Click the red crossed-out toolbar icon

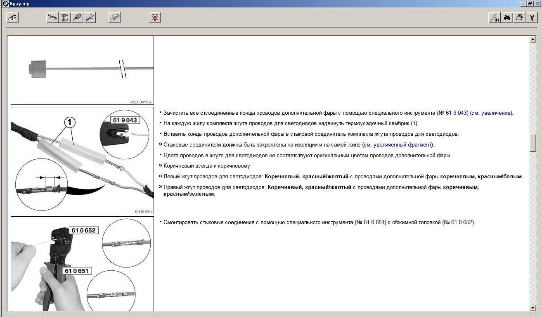coord(155,18)
